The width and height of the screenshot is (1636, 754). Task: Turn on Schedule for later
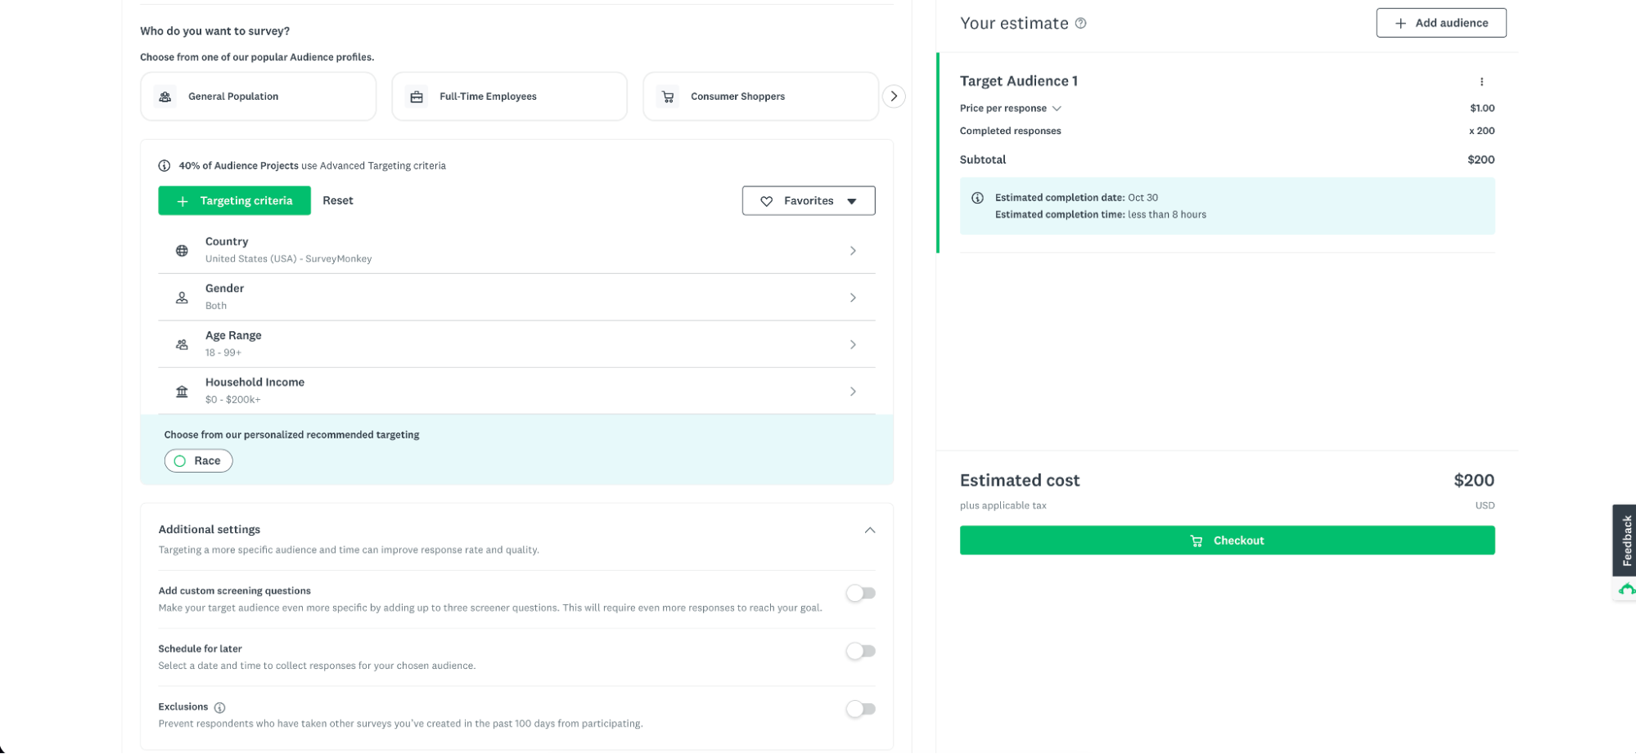pos(860,651)
